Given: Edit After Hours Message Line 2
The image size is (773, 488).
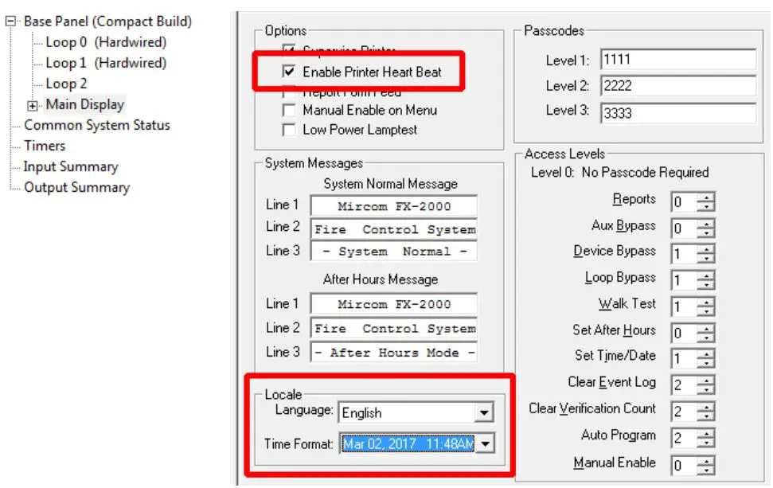Looking at the screenshot, I should pos(394,328).
